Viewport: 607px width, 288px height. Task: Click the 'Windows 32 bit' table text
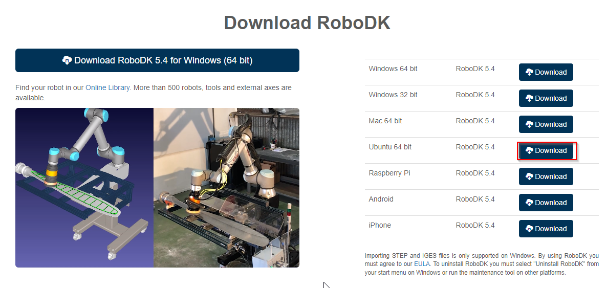point(393,95)
